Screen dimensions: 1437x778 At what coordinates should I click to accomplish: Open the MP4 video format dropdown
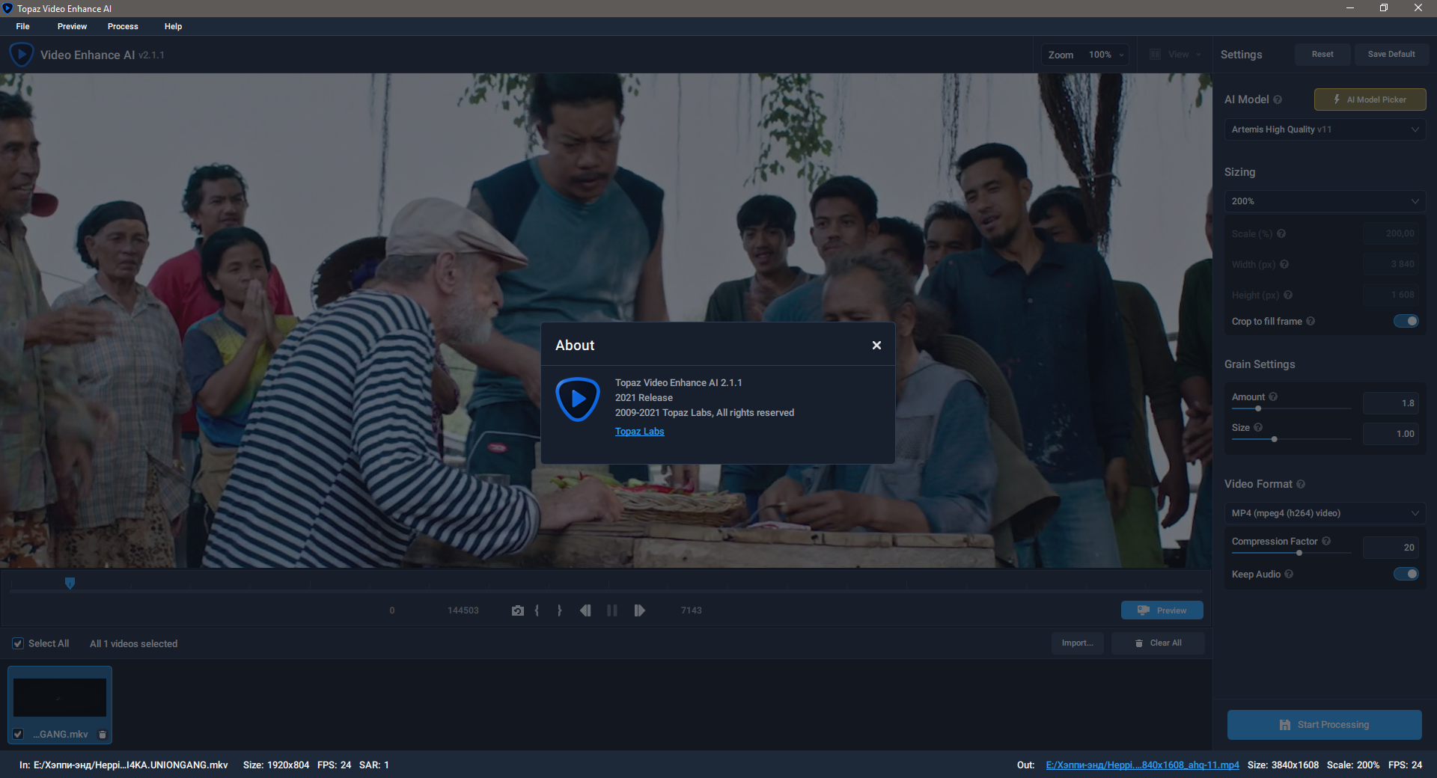1324,513
